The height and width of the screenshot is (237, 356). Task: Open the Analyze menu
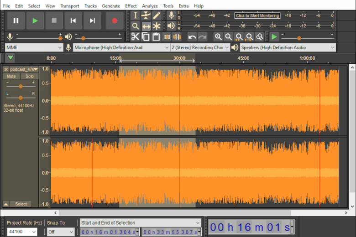[x=150, y=6]
